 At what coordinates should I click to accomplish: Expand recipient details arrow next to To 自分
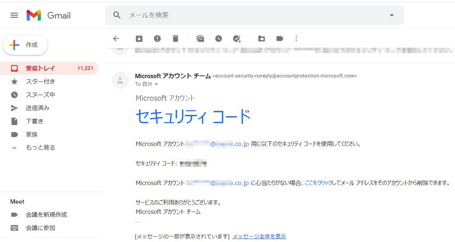pos(156,84)
